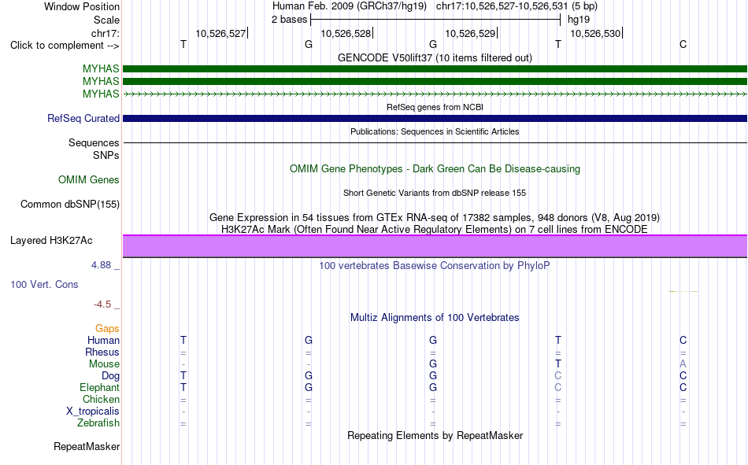Image resolution: width=748 pixels, height=465 pixels.
Task: Select the Rhesus species label
Action: 102,352
